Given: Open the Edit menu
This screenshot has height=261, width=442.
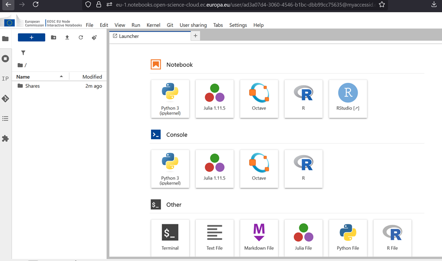Looking at the screenshot, I should pos(104,25).
